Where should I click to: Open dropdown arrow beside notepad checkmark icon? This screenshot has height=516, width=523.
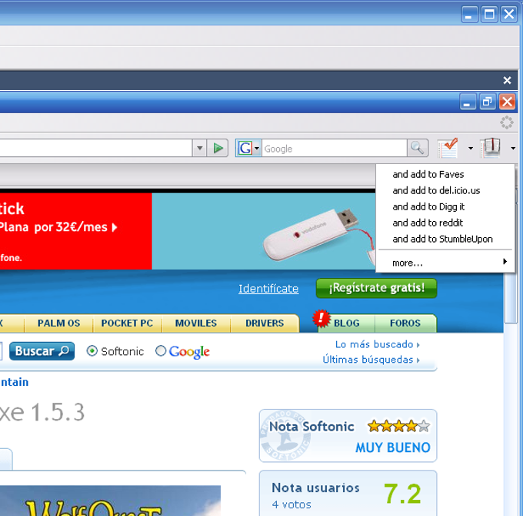pyautogui.click(x=471, y=148)
